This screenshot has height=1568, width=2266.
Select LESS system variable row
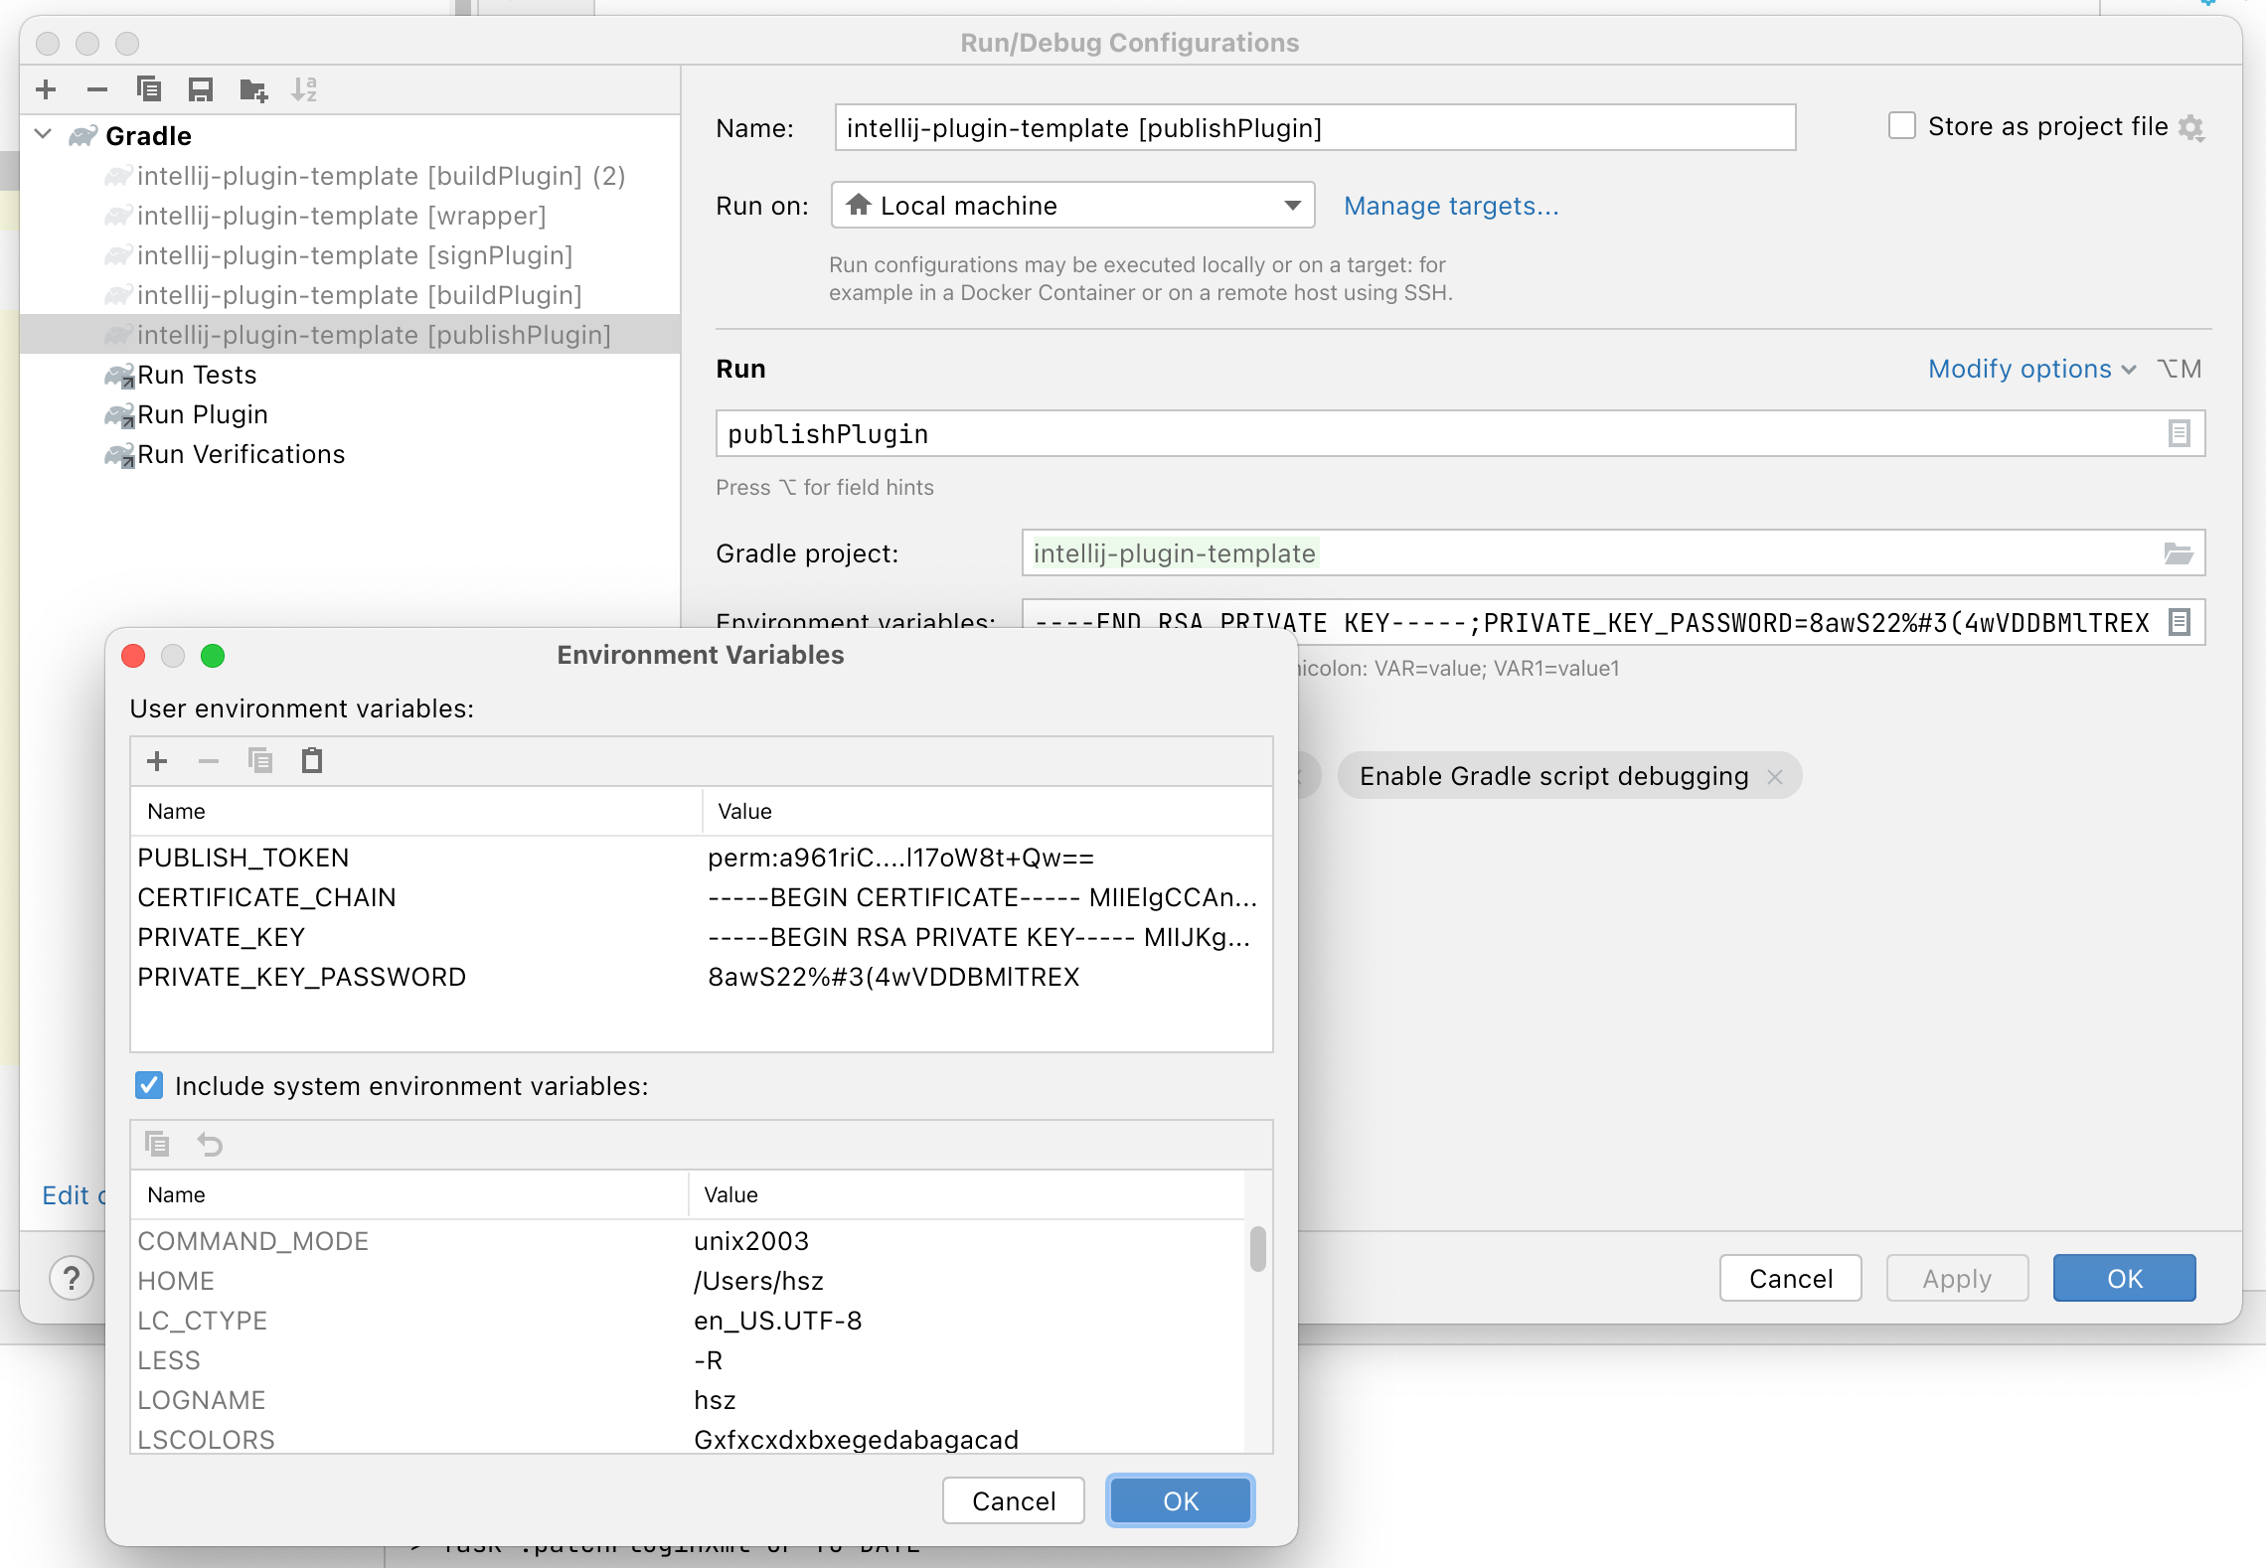(x=688, y=1360)
